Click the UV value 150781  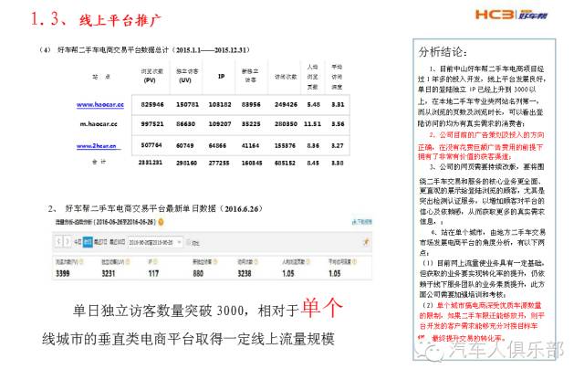point(187,105)
